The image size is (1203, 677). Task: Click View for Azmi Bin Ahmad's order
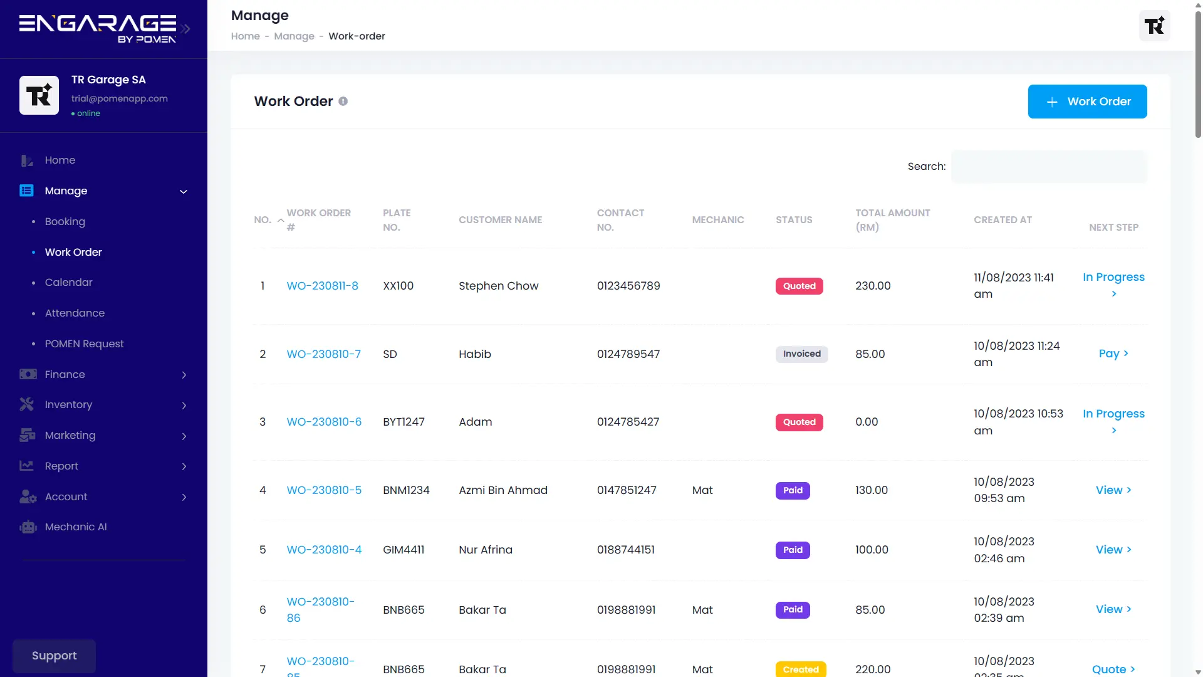[1114, 490]
